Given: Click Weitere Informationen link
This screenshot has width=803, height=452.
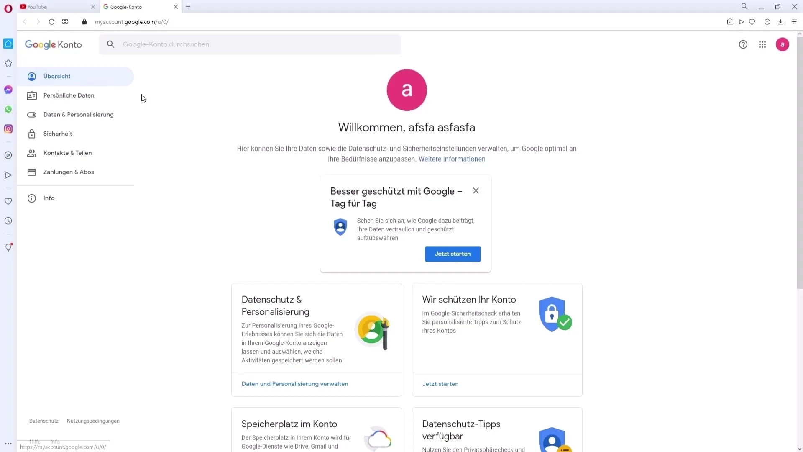Looking at the screenshot, I should (452, 159).
